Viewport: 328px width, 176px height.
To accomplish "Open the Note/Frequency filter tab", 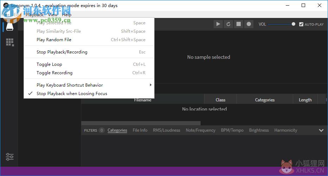I will (201, 130).
